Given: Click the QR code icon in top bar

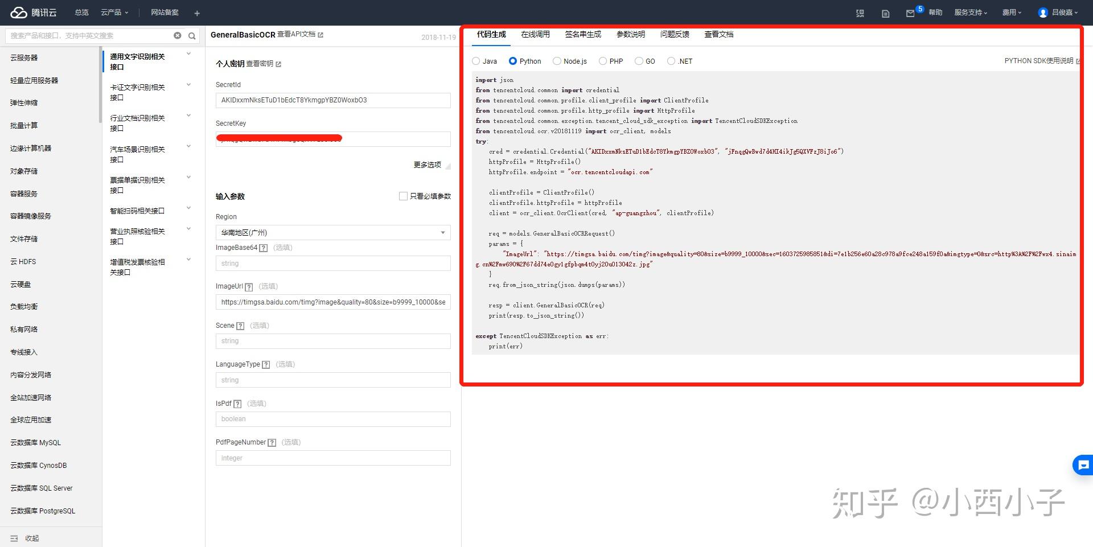Looking at the screenshot, I should click(860, 13).
